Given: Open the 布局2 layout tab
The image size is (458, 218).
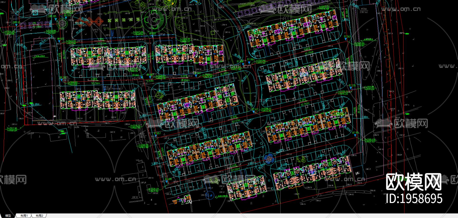Looking at the screenshot, I should click(x=39, y=216).
